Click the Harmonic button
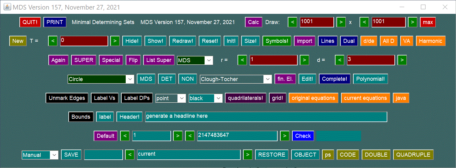The width and height of the screenshot is (456, 168). (x=430, y=41)
